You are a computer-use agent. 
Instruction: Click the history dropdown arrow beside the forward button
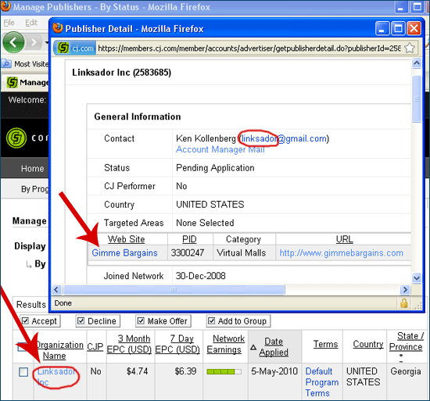[47, 42]
